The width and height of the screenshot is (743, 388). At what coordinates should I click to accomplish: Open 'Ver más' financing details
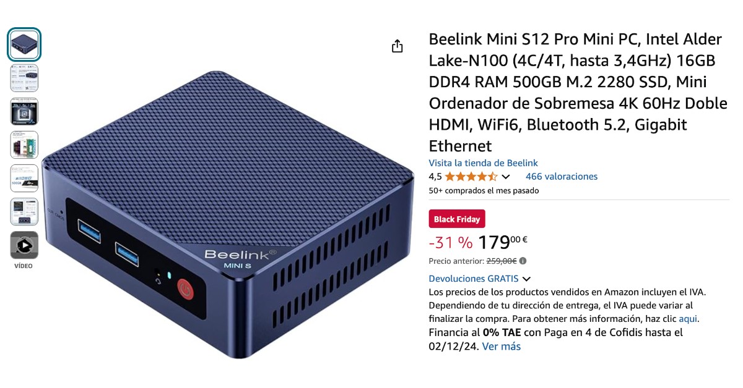click(502, 347)
